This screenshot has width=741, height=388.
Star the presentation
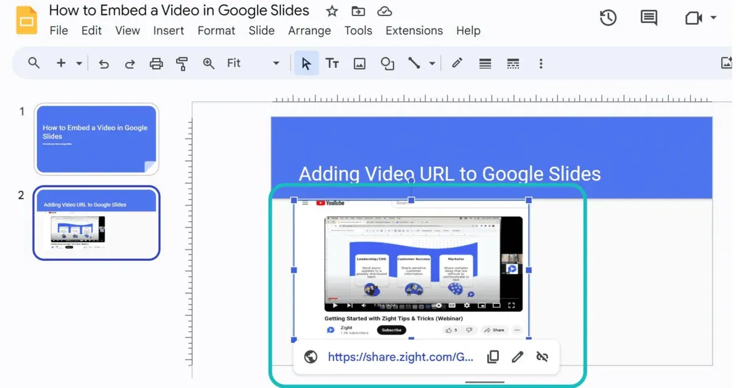pyautogui.click(x=332, y=11)
